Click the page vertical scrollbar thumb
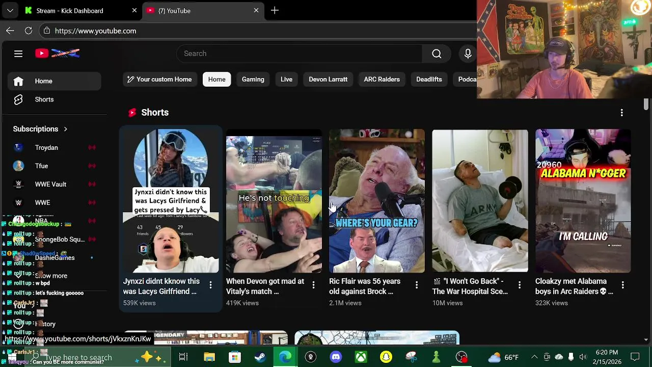 click(x=646, y=103)
